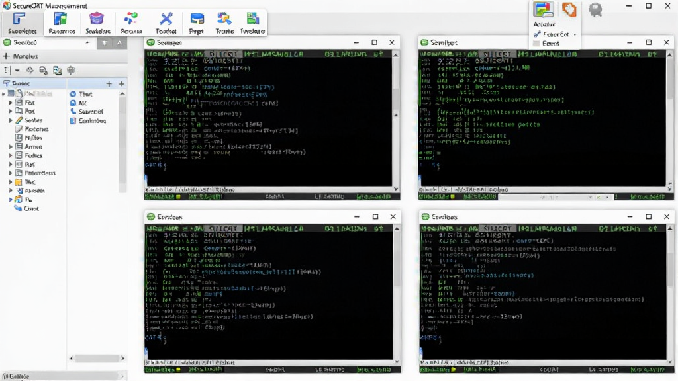
Task: Click the yellow indicator in Seumeen status bar
Action: [178, 197]
